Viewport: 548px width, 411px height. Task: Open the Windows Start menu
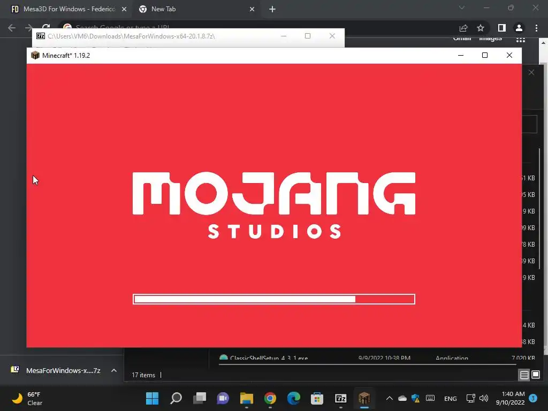point(152,398)
